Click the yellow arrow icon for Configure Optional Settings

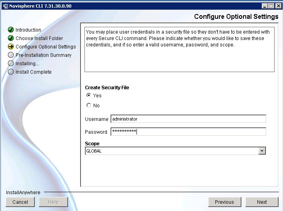point(11,47)
